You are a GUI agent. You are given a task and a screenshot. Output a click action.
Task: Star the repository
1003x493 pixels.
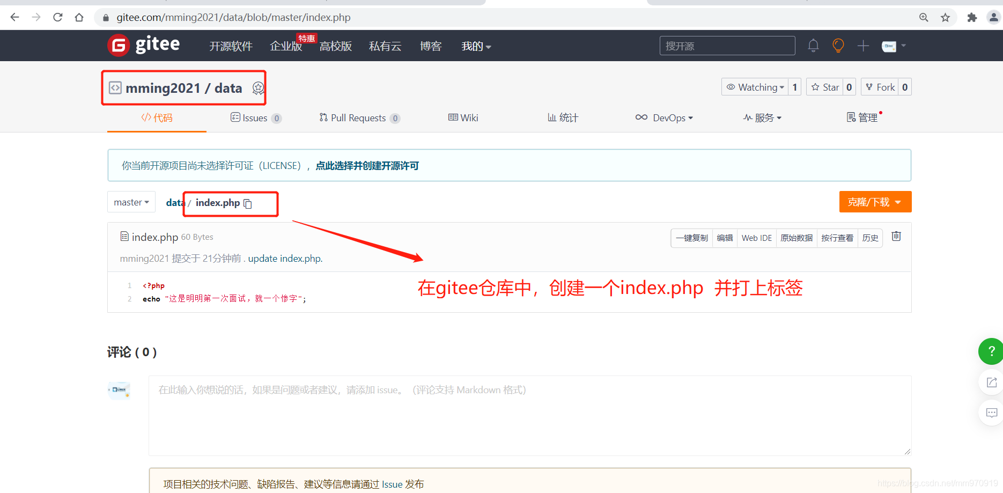tap(825, 87)
